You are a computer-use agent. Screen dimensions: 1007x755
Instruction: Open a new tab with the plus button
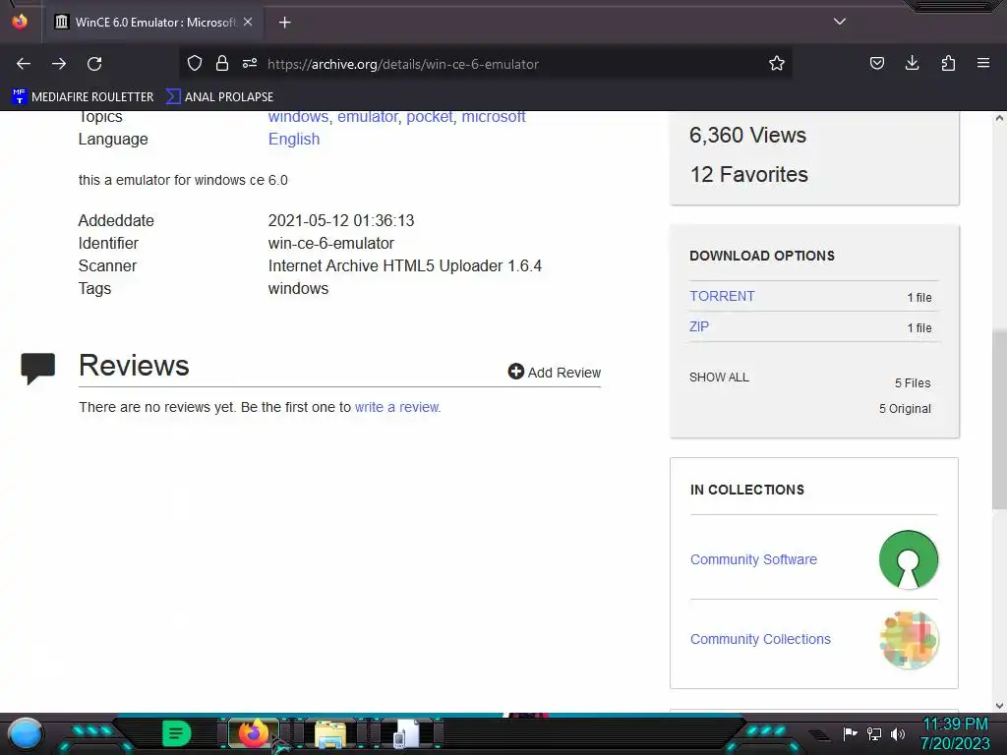click(284, 23)
